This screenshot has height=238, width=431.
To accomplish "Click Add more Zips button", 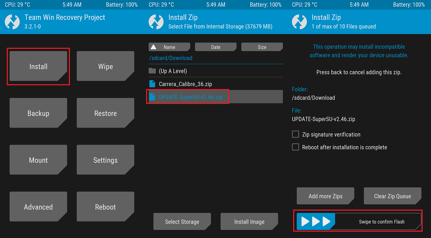I will point(325,196).
